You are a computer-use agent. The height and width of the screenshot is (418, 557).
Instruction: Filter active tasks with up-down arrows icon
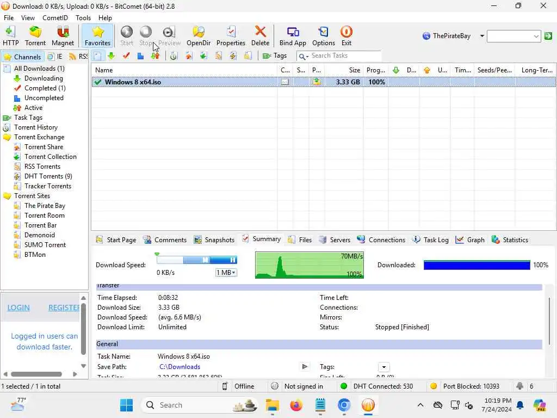tap(155, 56)
